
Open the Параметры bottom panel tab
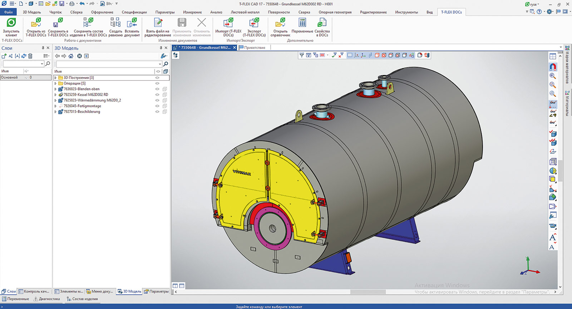tap(156, 291)
